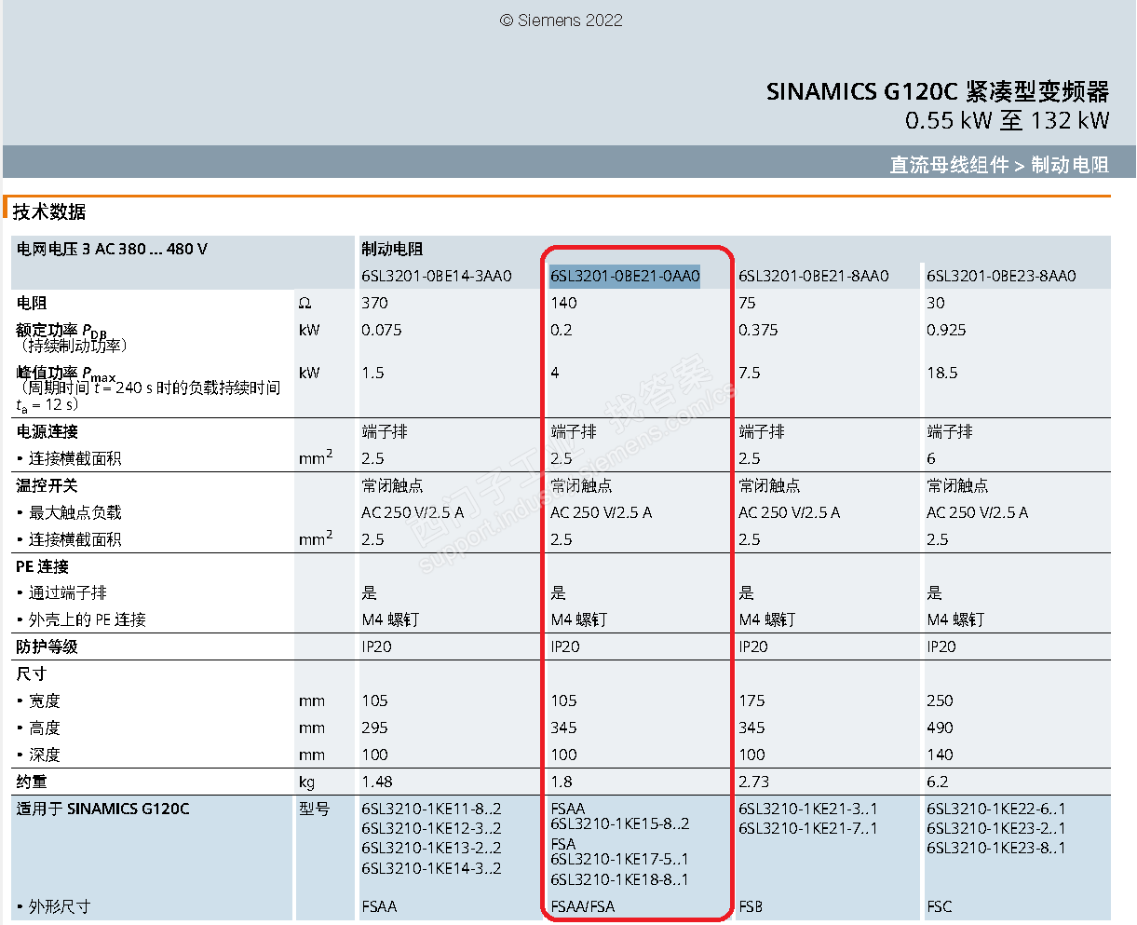Click the 适用于 SINAMICS G120C row label
The image size is (1137, 925).
[x=102, y=809]
